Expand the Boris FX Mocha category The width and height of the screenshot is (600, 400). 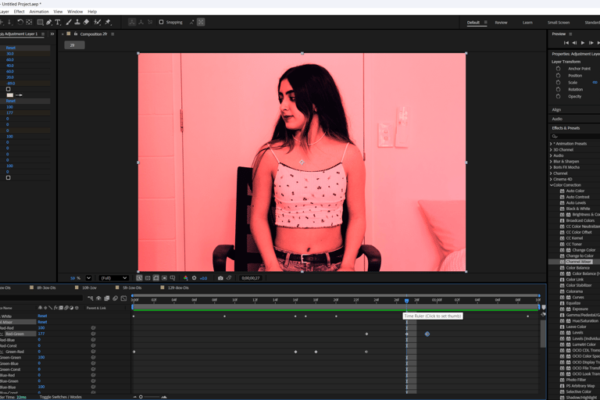[x=551, y=167]
